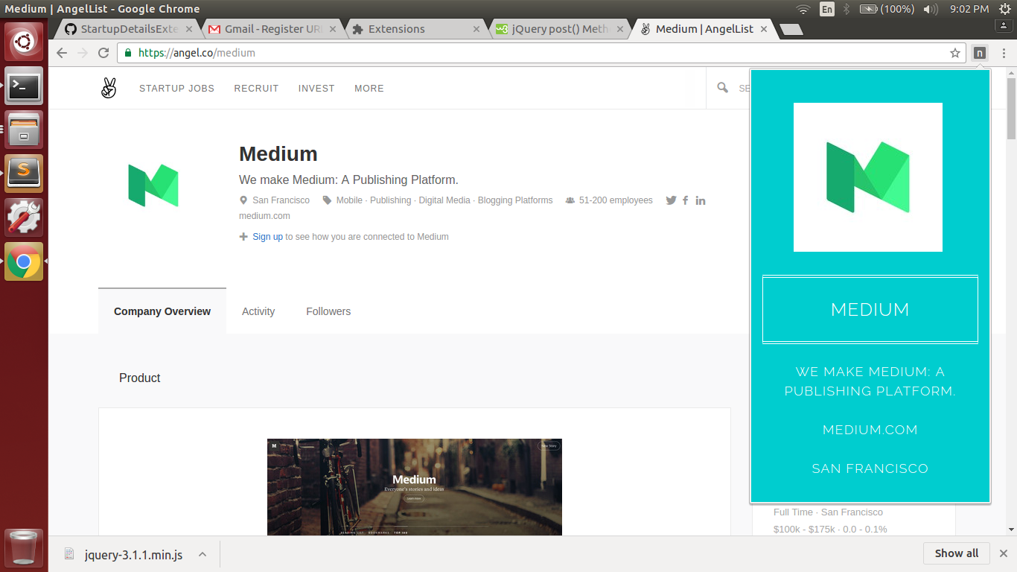1017x572 pixels.
Task: Open a new Chrome tab
Action: tap(791, 29)
